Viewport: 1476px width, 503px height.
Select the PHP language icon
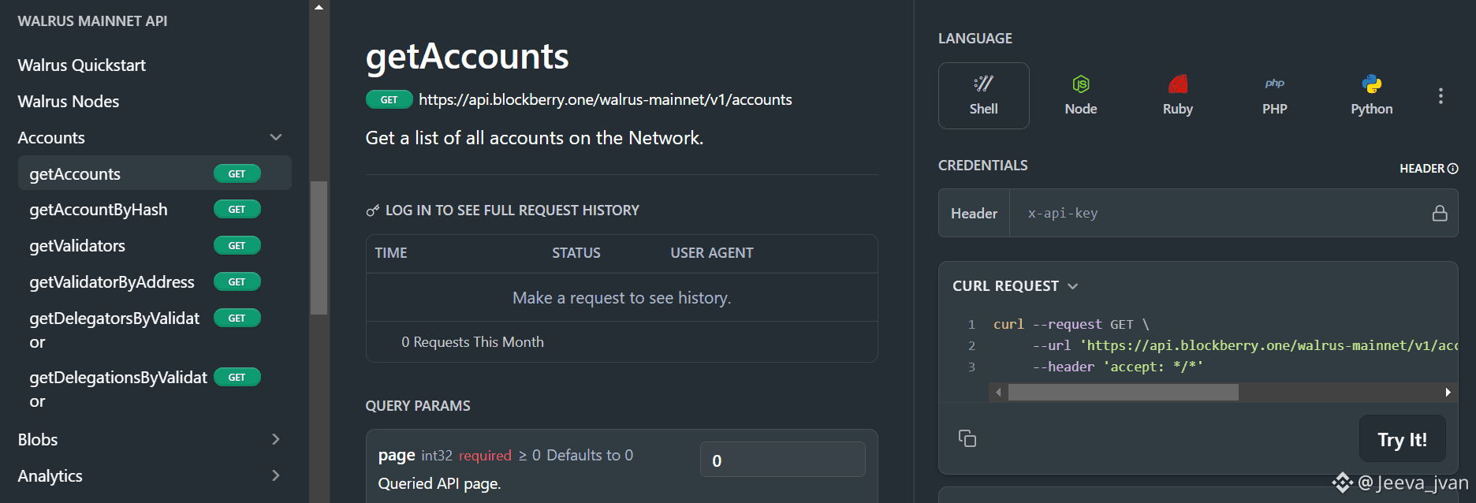(x=1274, y=84)
